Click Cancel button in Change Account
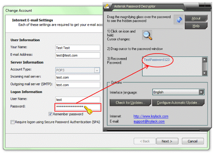 pos(193,141)
